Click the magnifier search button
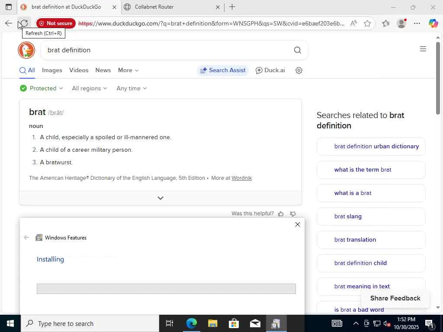 (x=298, y=50)
